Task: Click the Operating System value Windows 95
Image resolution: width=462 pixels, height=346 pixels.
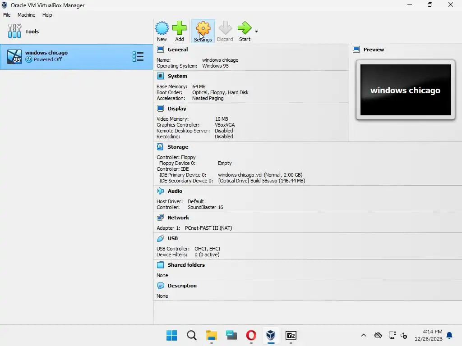Action: (215, 66)
